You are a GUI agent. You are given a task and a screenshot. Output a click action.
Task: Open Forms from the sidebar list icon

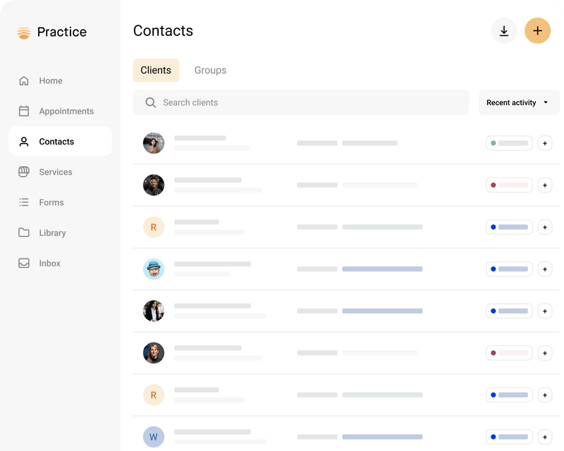[23, 202]
